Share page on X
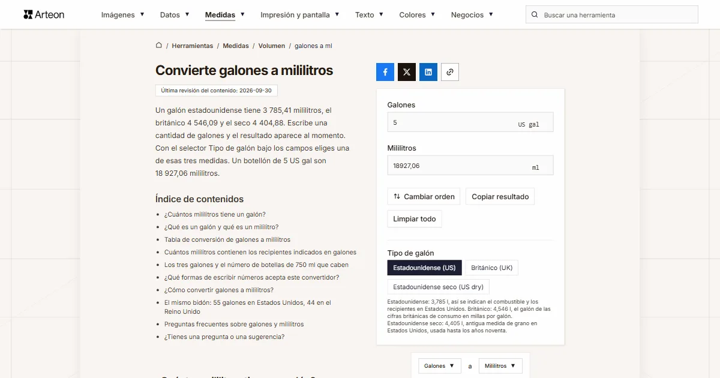720x378 pixels. pos(407,72)
